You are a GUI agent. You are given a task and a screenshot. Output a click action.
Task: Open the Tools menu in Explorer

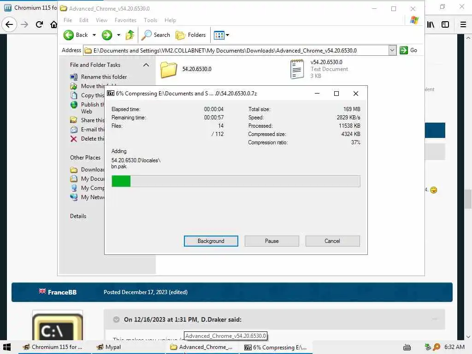(150, 20)
